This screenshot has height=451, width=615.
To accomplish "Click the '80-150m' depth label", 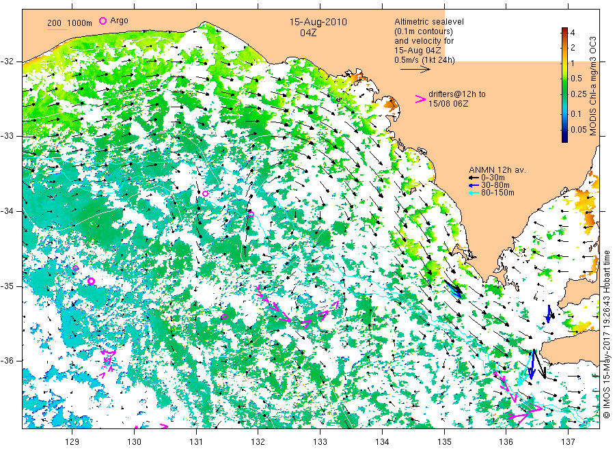I will coord(497,193).
